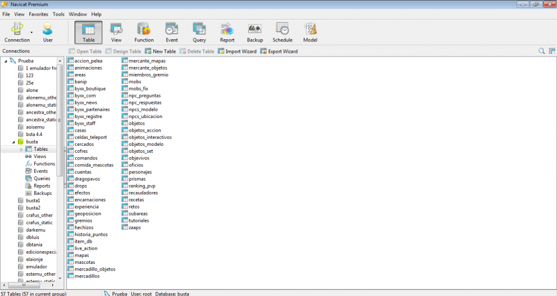
Task: Select the accion_pelea table
Action: tap(85, 61)
